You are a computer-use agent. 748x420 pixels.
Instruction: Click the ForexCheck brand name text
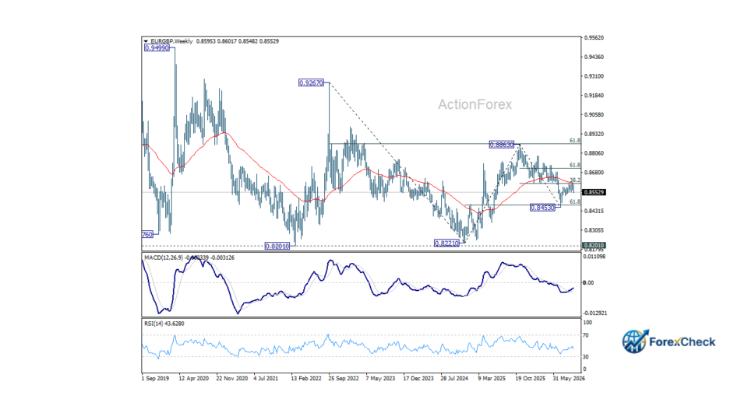[x=683, y=342]
